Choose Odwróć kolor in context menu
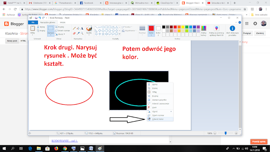Screen dimensions: 270x152 coord(160,119)
